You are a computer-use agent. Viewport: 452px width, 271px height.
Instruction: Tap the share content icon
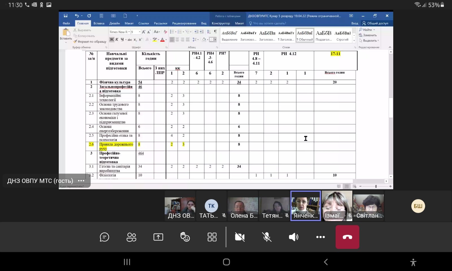(158, 237)
